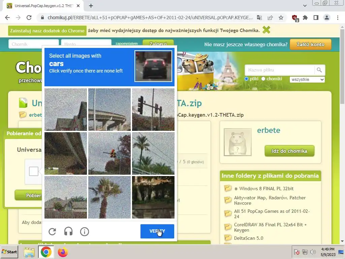Go back in Chrome

[x=7, y=18]
